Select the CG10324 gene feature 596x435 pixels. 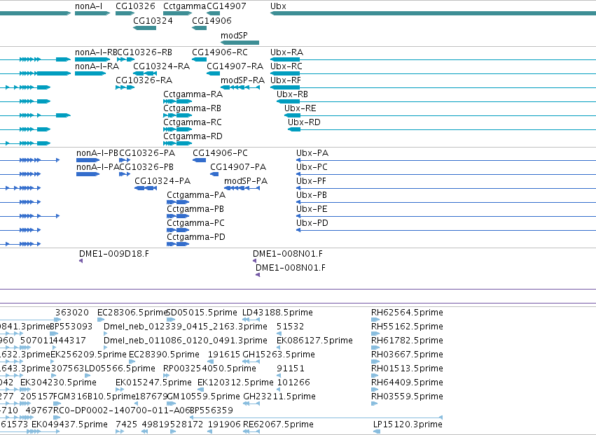(144, 28)
